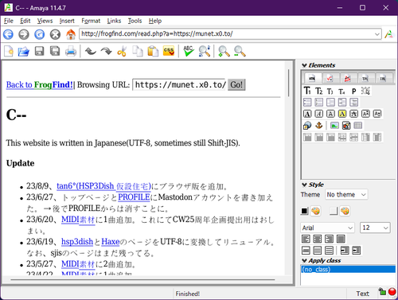Save the document with single floppy icon

[x=39, y=51]
